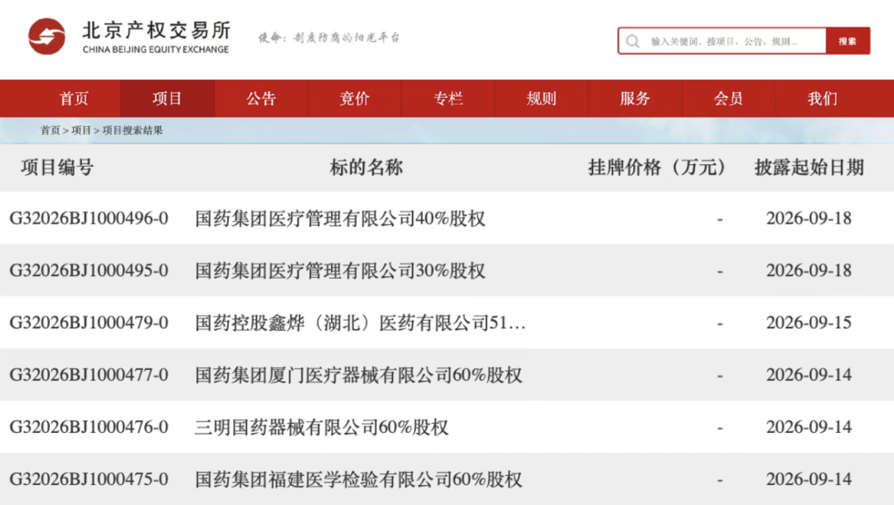Select project number G32026BJ1000476-0

(89, 427)
